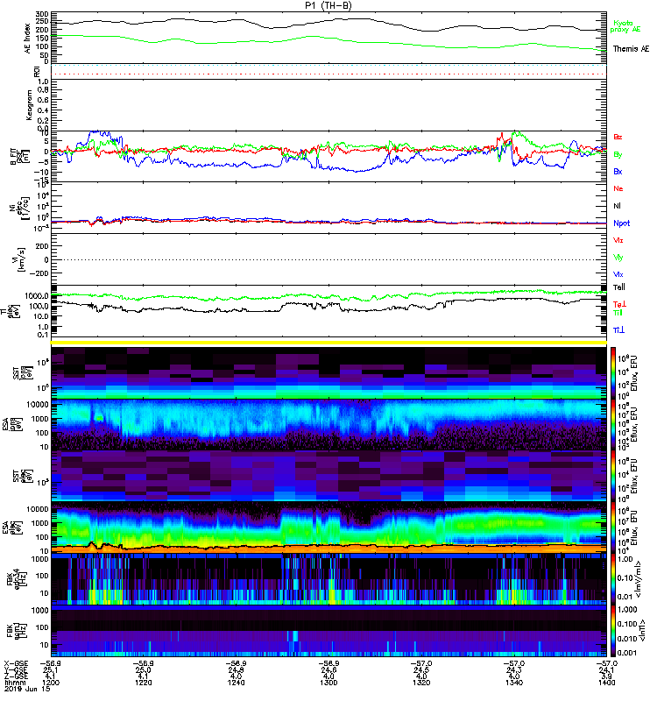Viewport: 657px width, 701px height.
Task: Select the red Viz legend entry
Action: (x=618, y=240)
